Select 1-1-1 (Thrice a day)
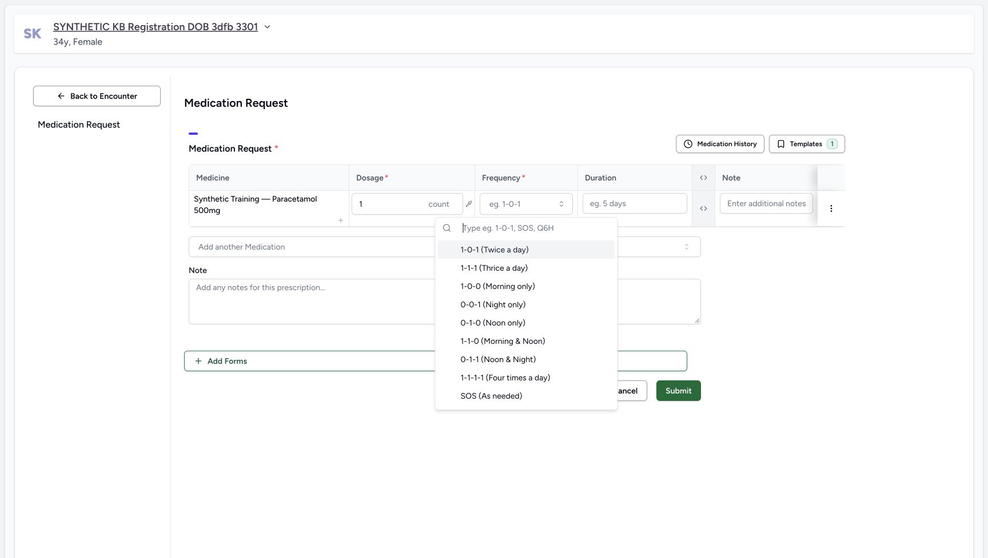988x558 pixels. coord(526,268)
